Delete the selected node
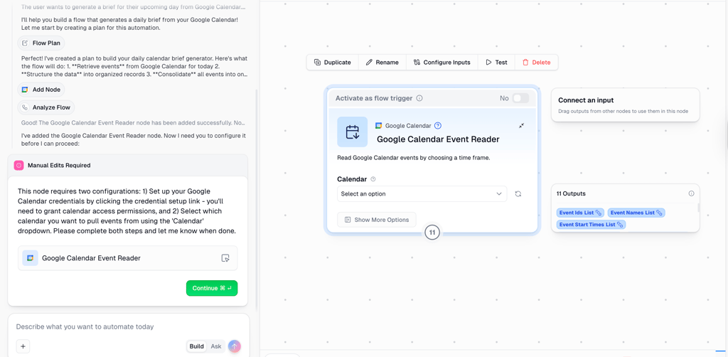The image size is (728, 357). [536, 62]
